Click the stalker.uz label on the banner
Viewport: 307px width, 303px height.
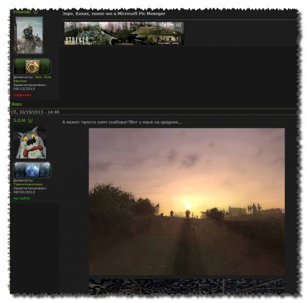point(170,25)
